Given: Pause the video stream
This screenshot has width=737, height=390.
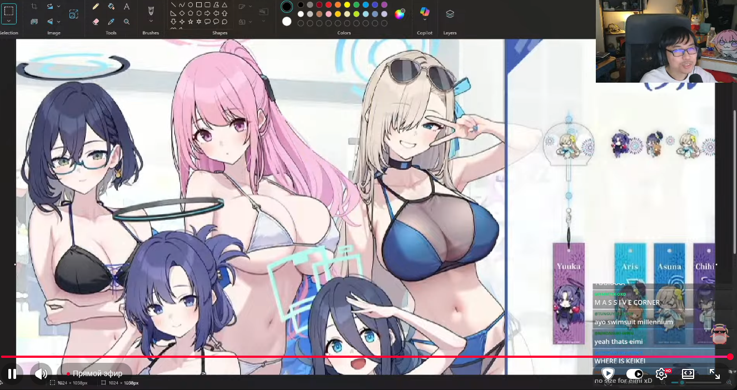Looking at the screenshot, I should [x=12, y=373].
